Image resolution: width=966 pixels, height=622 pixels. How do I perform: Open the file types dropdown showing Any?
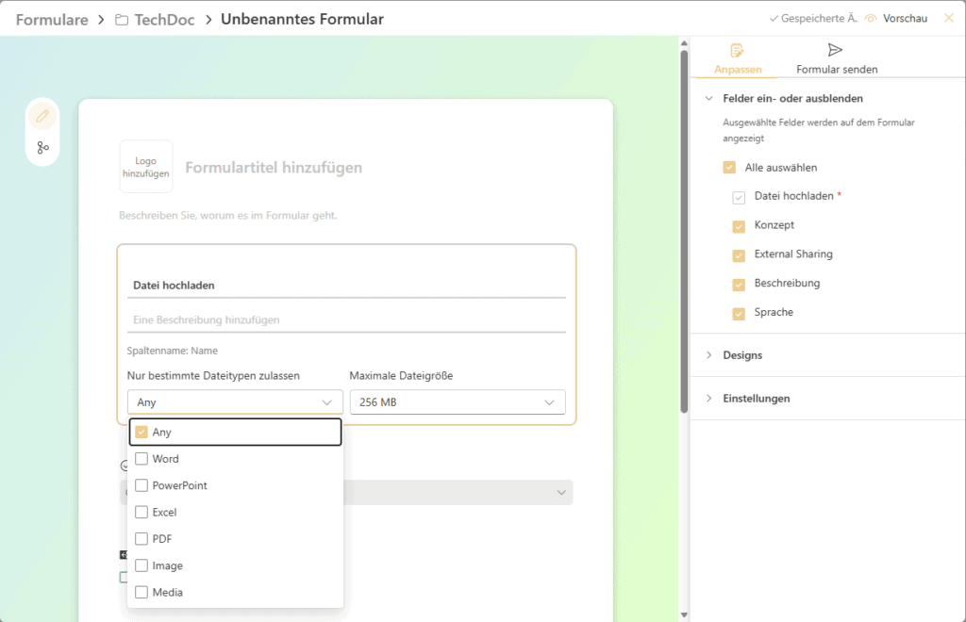click(235, 402)
